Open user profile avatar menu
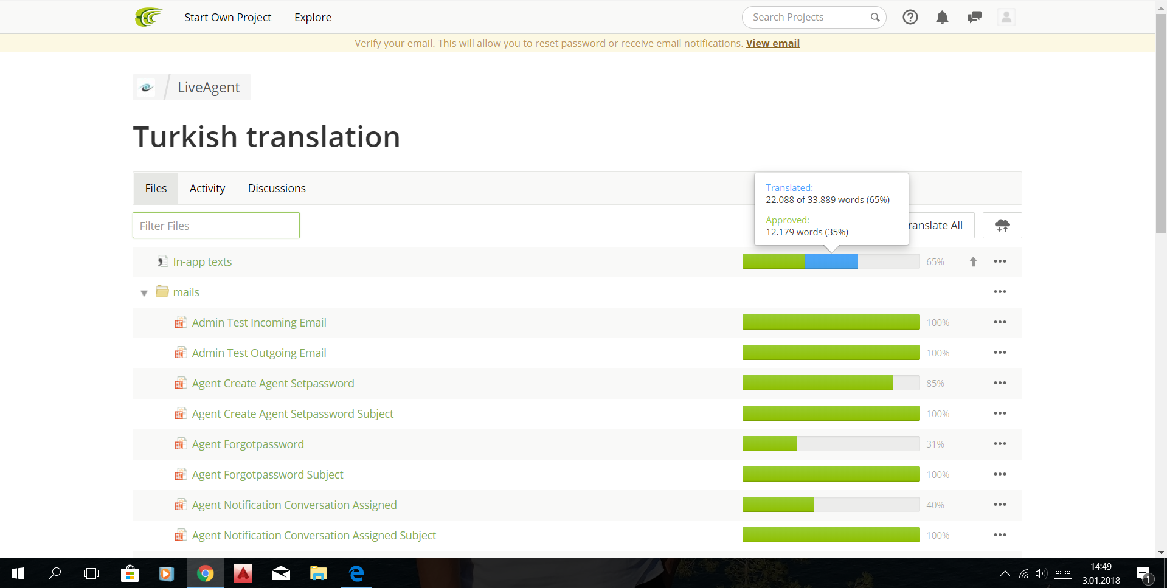 [x=1006, y=17]
